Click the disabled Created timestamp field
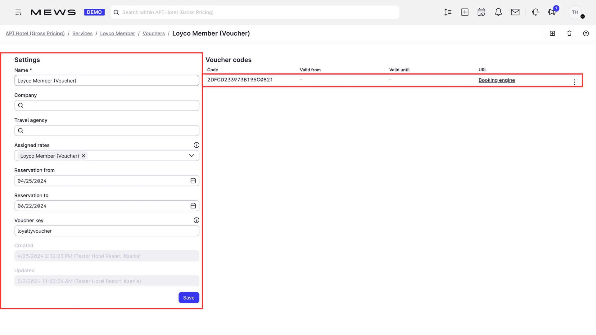Image resolution: width=596 pixels, height=335 pixels. pos(107,256)
